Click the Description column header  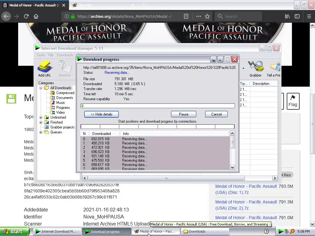pyautogui.click(x=264, y=84)
